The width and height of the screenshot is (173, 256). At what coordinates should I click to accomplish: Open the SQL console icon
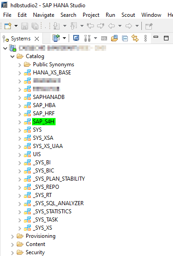click(104, 39)
